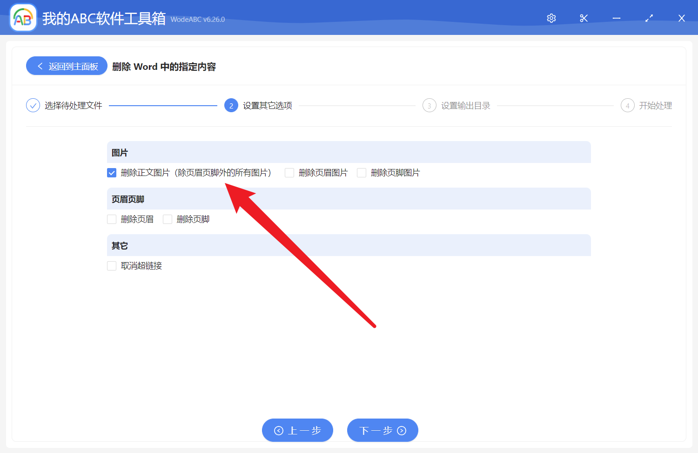Uncheck 删除正文图片 option

pyautogui.click(x=112, y=172)
